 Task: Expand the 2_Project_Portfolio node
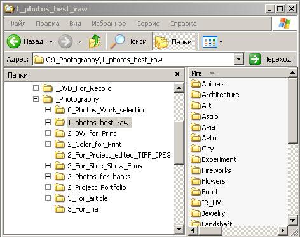[48, 187]
